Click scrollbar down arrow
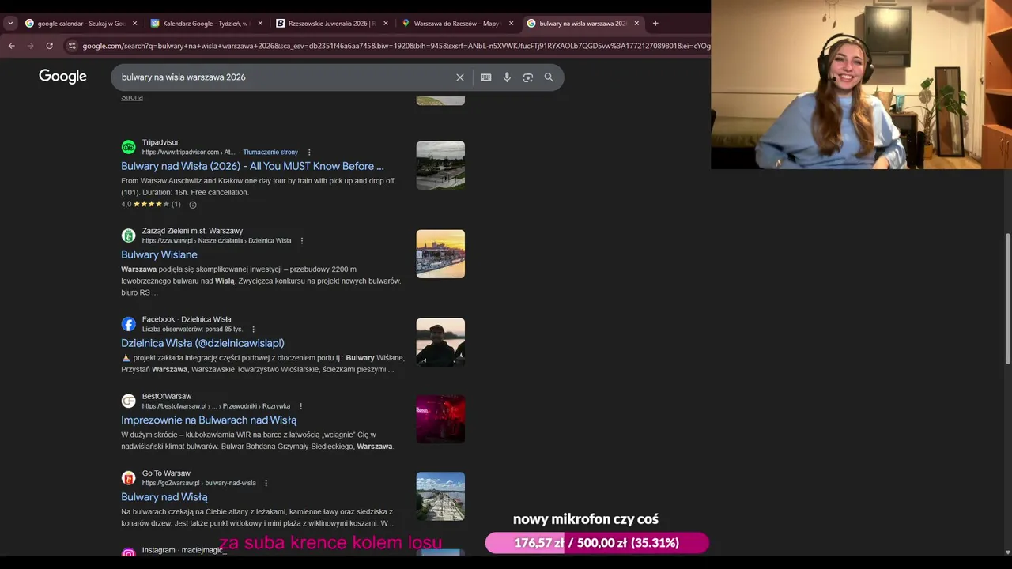This screenshot has height=569, width=1012. [x=1007, y=552]
